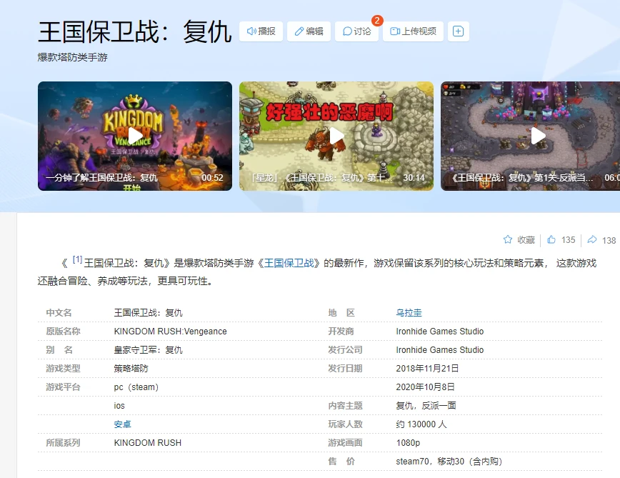
Task: Select the page title 王国保卫战：复仇
Action: click(135, 31)
